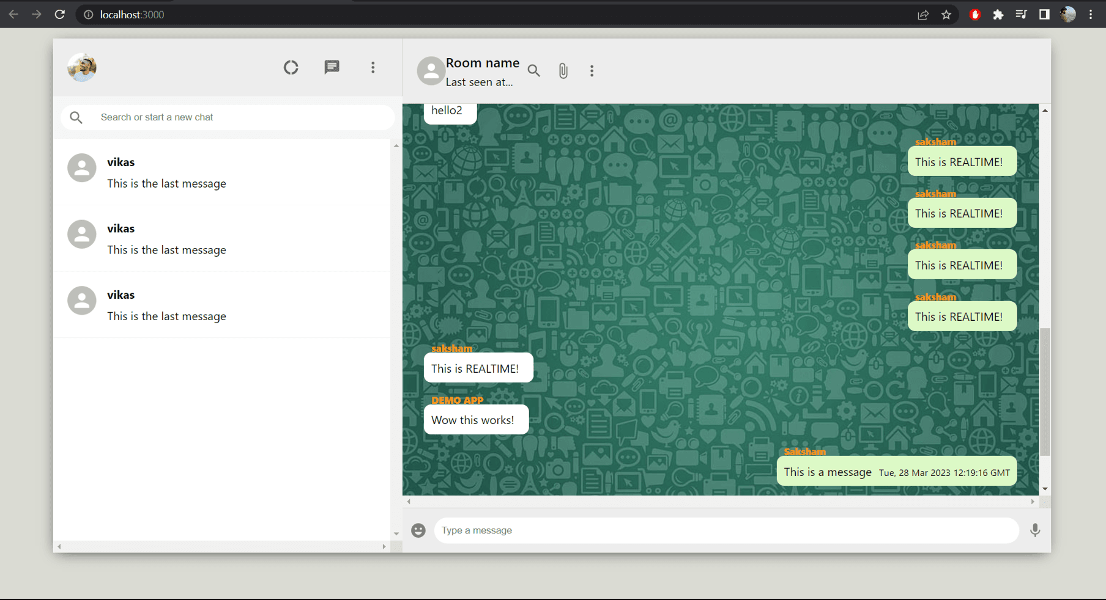Open the new chat icon in the sidebar

pyautogui.click(x=332, y=67)
